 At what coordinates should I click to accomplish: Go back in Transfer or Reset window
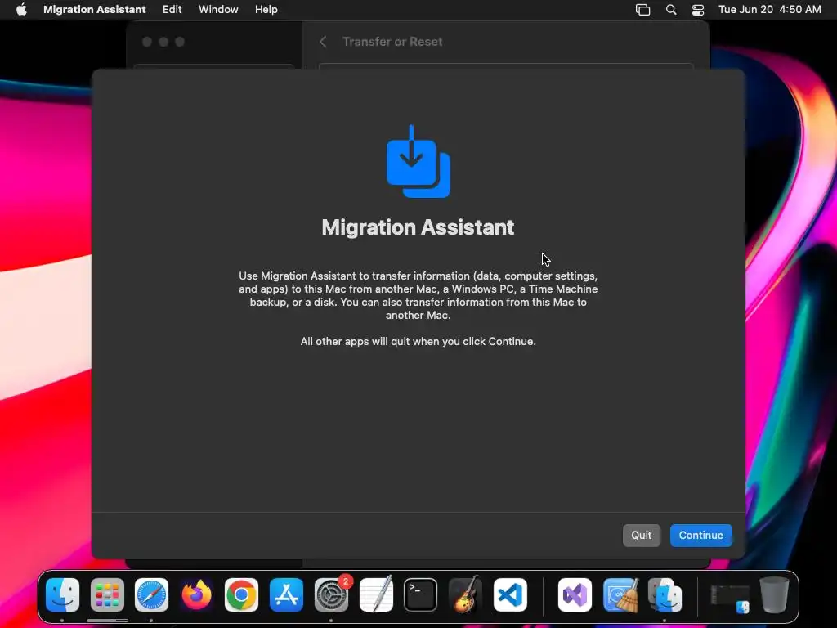click(323, 42)
